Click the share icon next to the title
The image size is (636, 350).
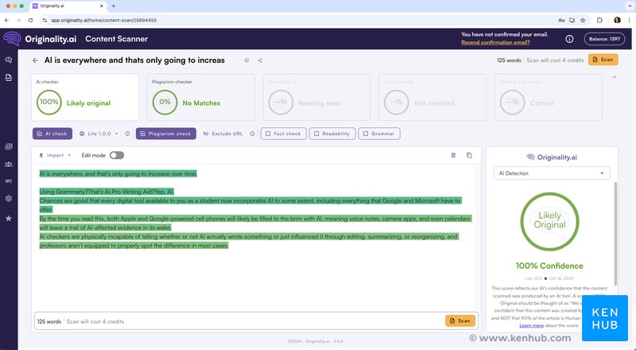[260, 60]
